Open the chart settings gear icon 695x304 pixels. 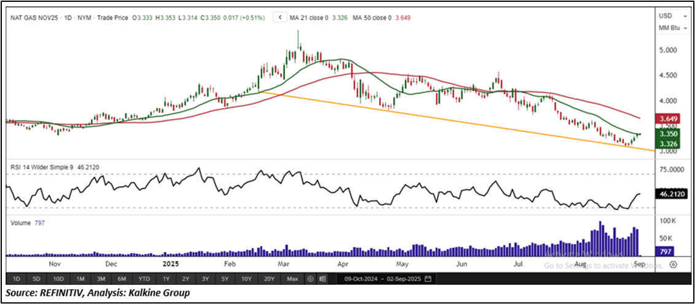click(x=673, y=265)
